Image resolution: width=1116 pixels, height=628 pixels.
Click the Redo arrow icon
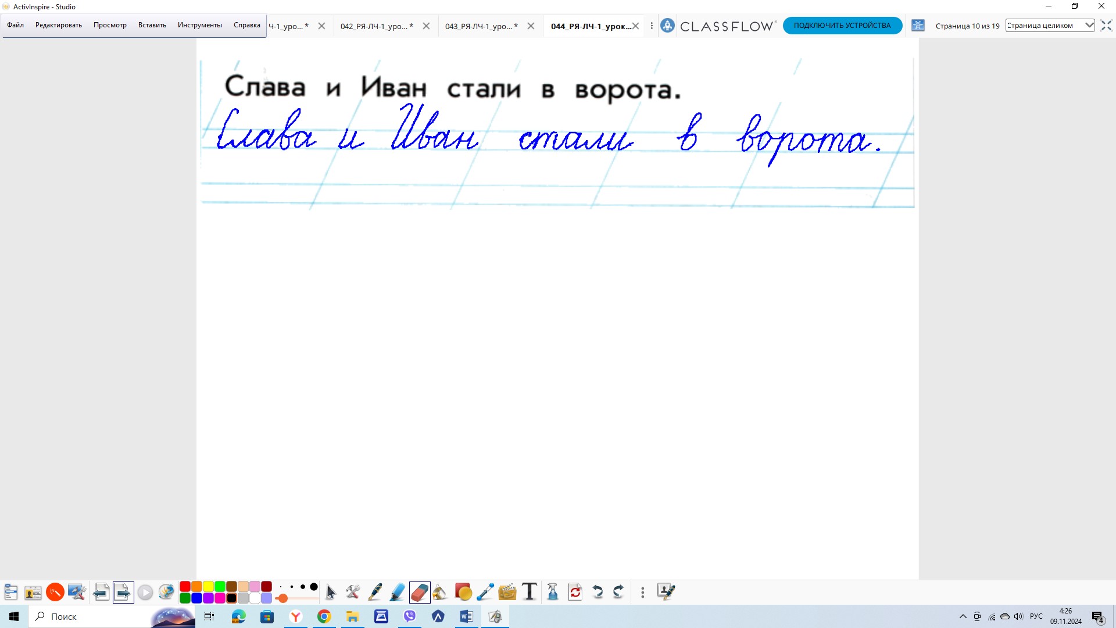tap(619, 593)
